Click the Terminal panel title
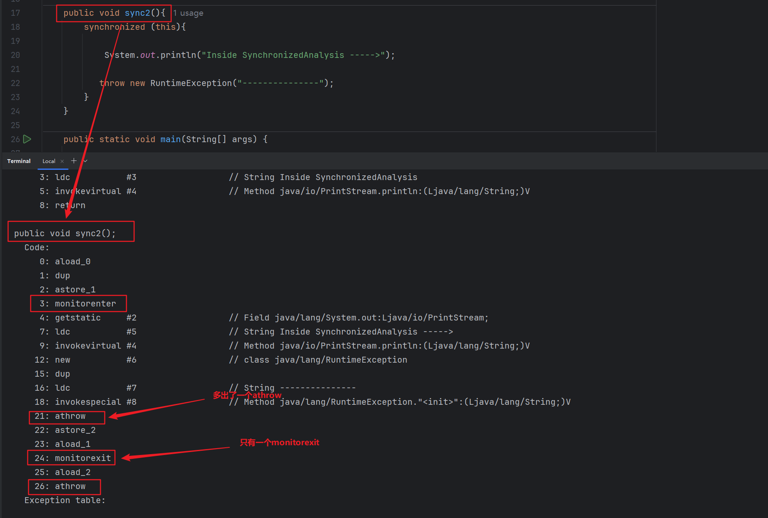The width and height of the screenshot is (768, 518). click(x=19, y=161)
